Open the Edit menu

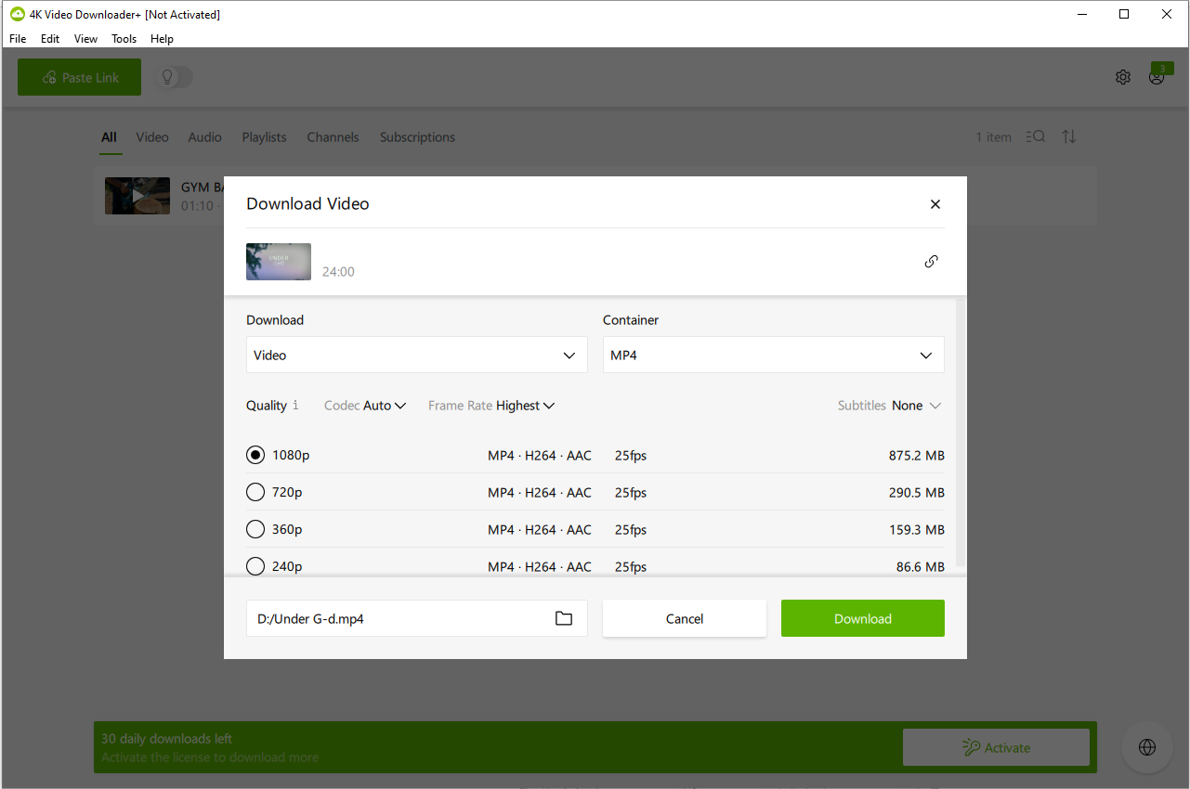50,39
